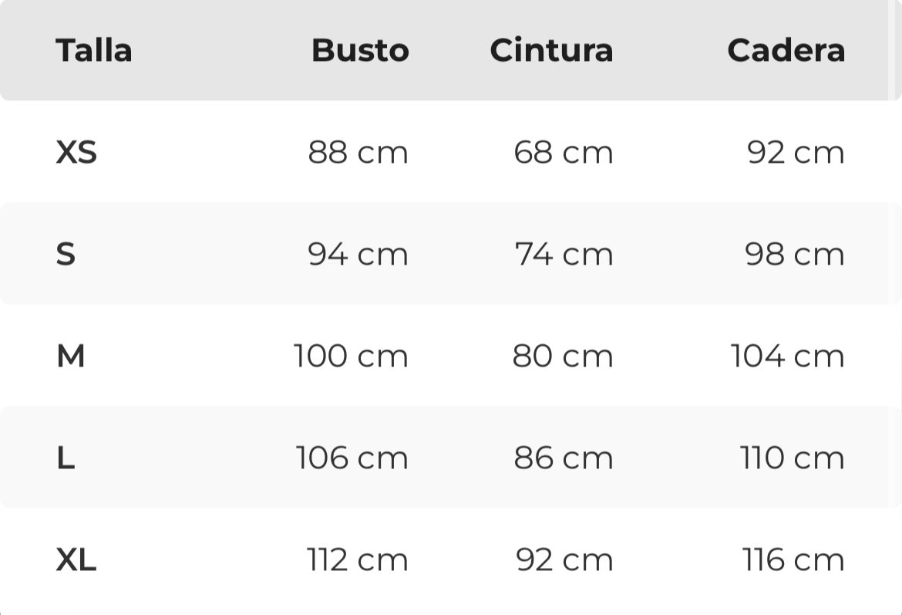This screenshot has width=902, height=615.
Task: Click the 104 cm hip value
Action: [x=787, y=356]
